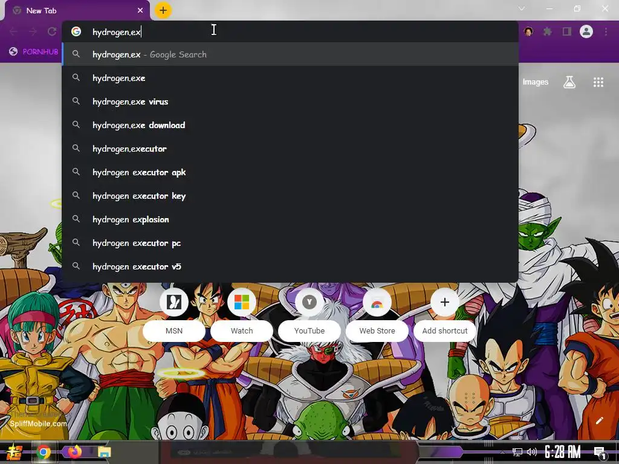Screen dimensions: 619x464
Task: Open the Start menu icon
Action: 15,452
